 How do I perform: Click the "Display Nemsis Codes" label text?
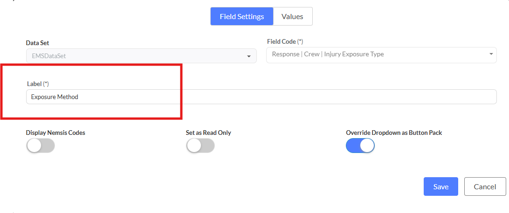tap(55, 133)
